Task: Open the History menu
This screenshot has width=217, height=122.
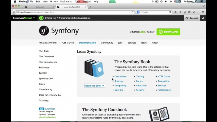Action: pos(54,2)
